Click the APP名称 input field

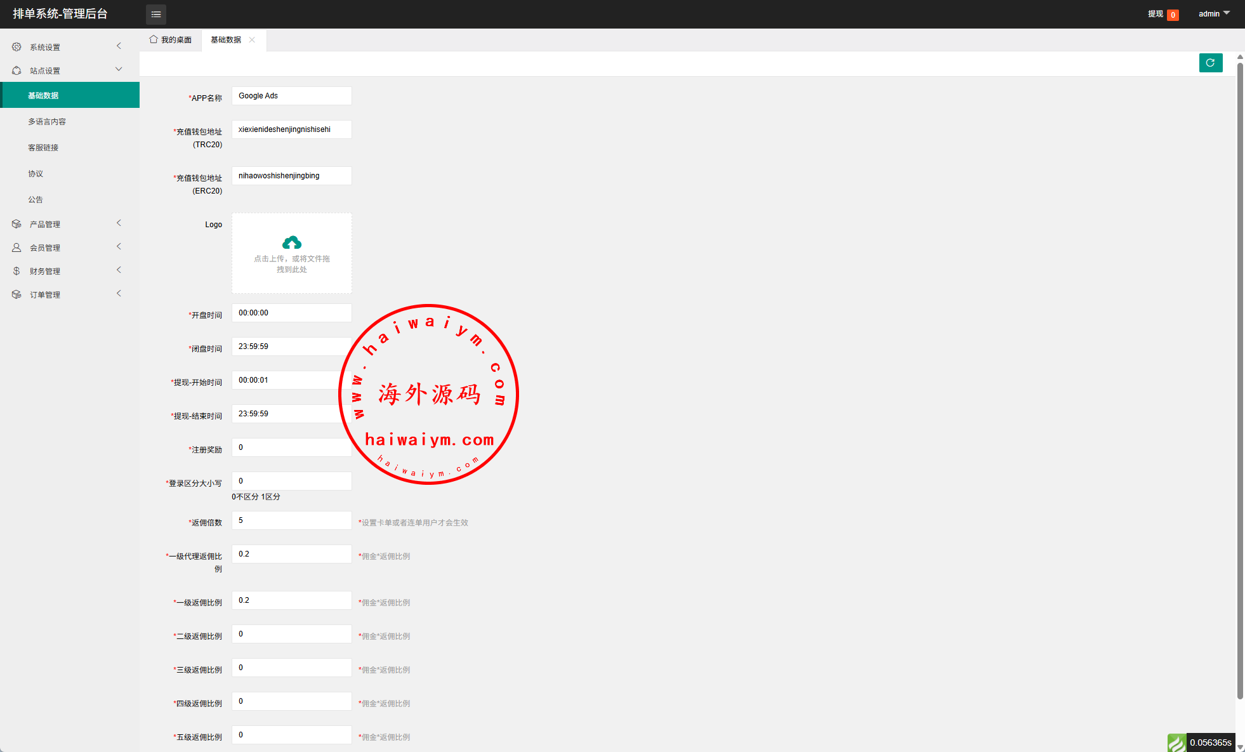[291, 96]
